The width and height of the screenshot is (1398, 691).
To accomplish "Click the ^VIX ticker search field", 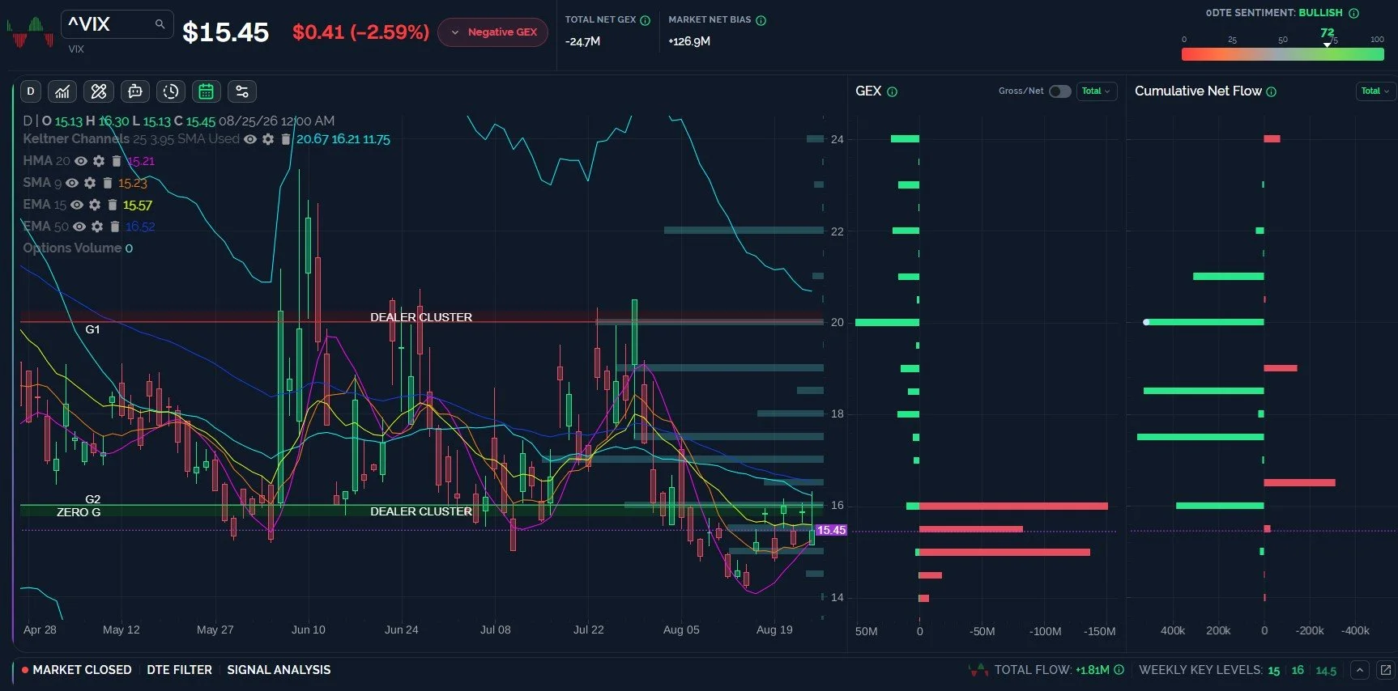I will [x=117, y=24].
